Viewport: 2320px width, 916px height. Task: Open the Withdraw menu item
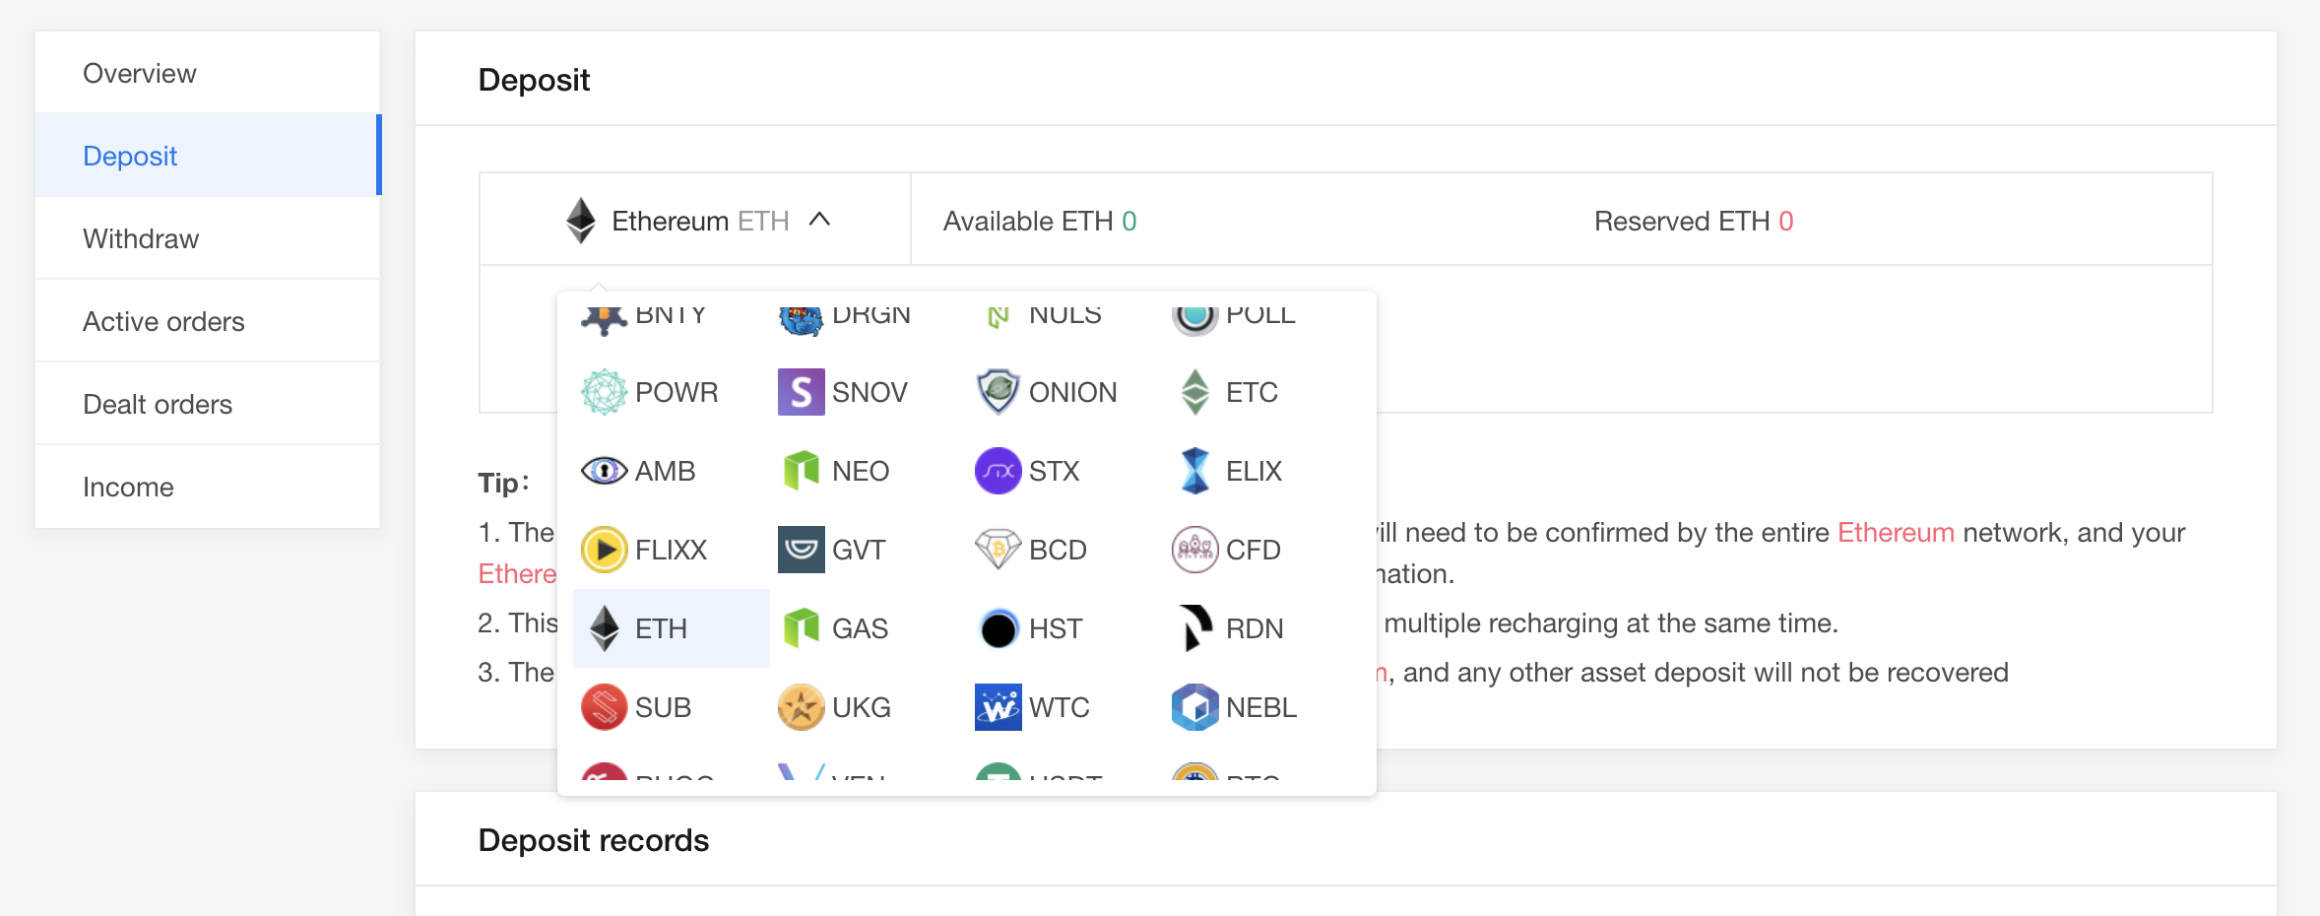(141, 238)
